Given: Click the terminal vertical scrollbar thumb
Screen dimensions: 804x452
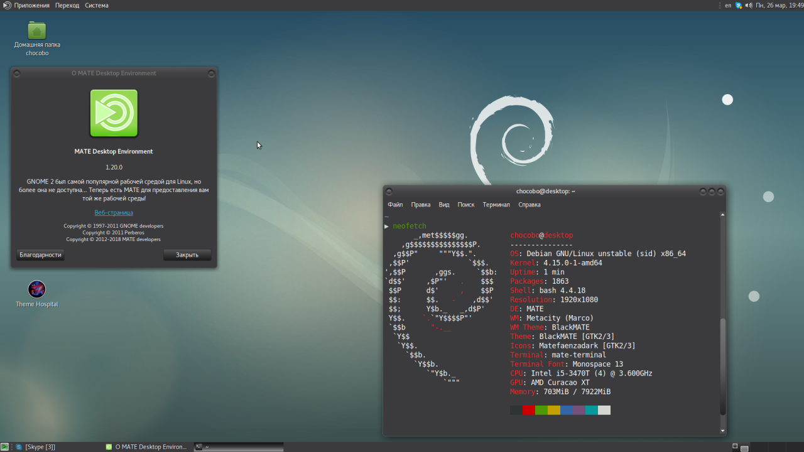Looking at the screenshot, I should [x=722, y=367].
